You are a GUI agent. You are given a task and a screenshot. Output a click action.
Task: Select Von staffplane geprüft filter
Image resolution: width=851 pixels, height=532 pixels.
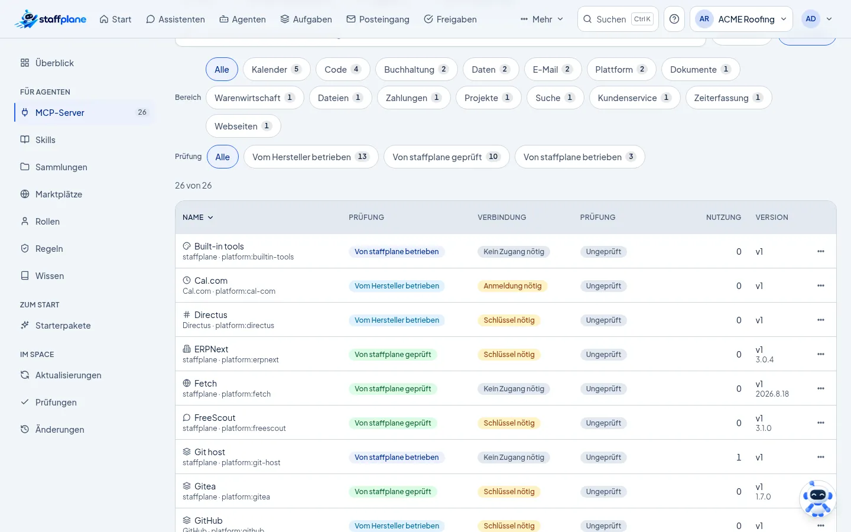pos(447,157)
